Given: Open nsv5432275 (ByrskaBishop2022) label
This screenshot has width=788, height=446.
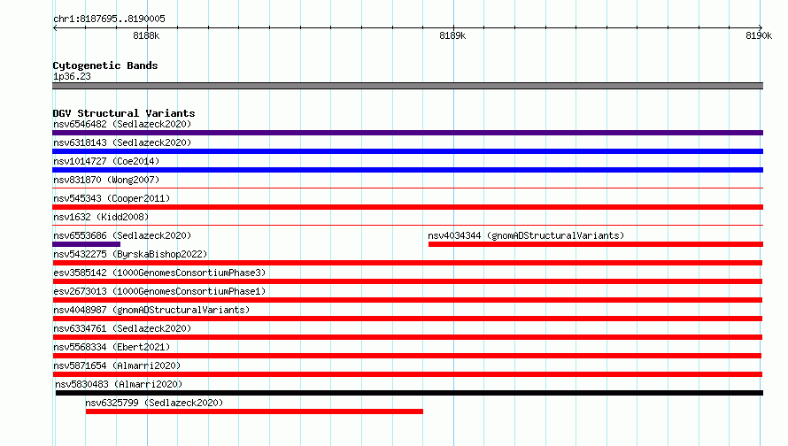Looking at the screenshot, I should coord(130,254).
